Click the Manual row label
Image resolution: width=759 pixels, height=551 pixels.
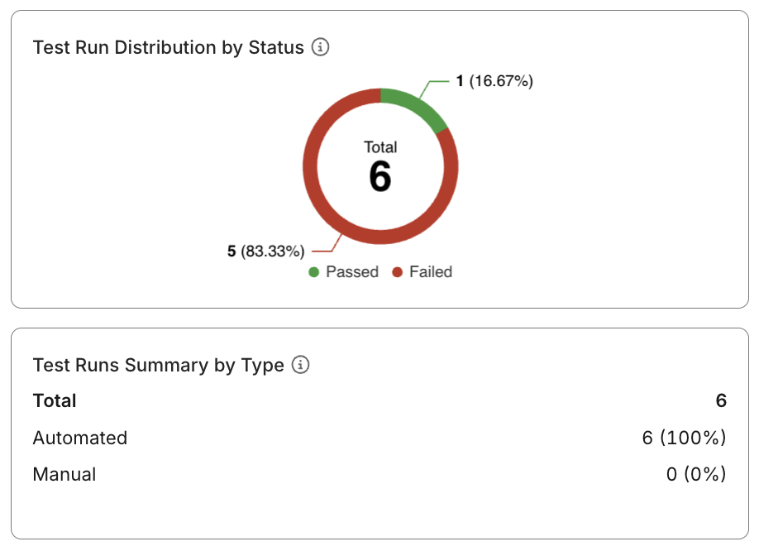tap(64, 474)
